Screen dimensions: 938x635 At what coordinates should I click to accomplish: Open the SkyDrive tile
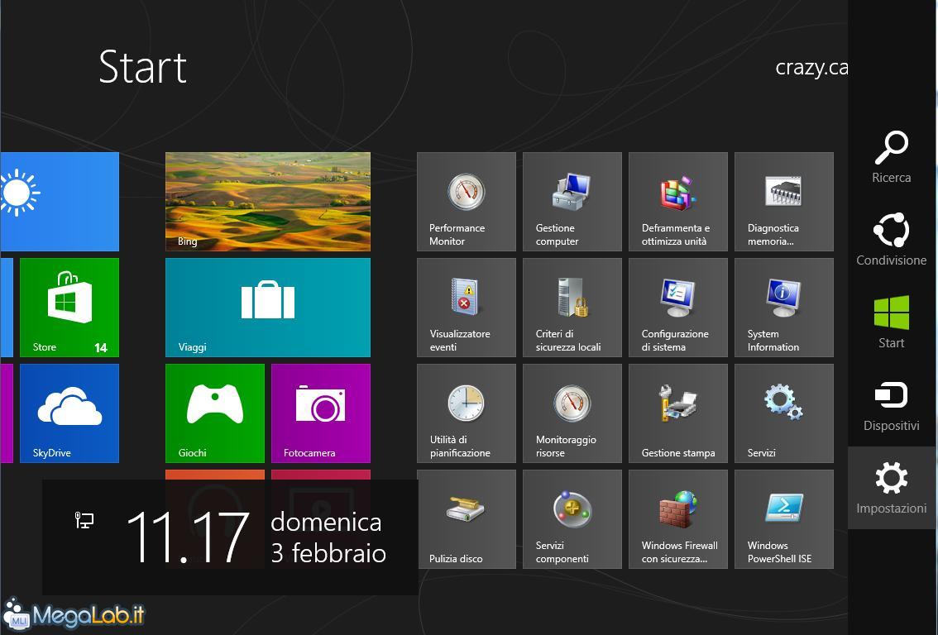[69, 413]
